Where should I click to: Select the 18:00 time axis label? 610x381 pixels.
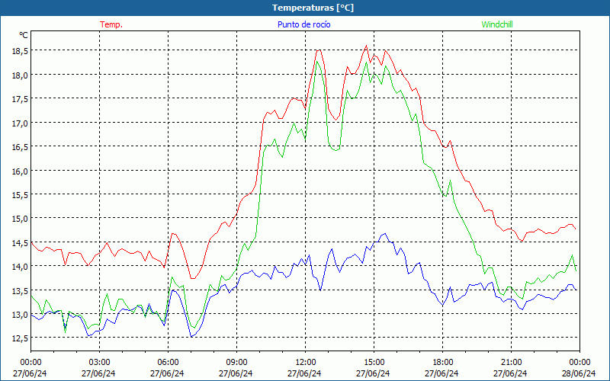click(x=442, y=362)
